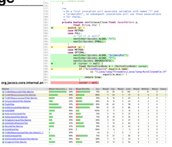The height and width of the screenshot is (147, 172).
Task: Click the class icon beside RecordsFilter.Matcher
Action: click(x=3, y=126)
